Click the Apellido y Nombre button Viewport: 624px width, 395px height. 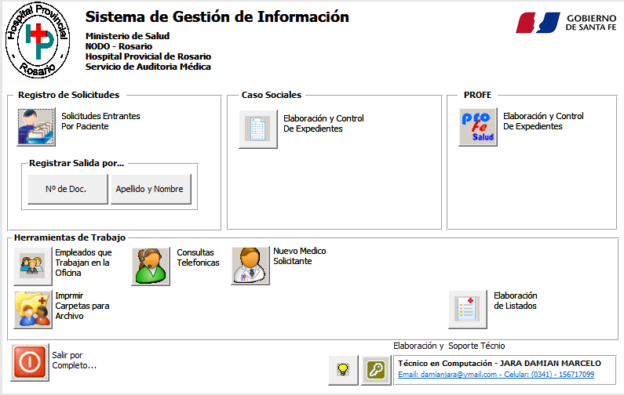151,189
